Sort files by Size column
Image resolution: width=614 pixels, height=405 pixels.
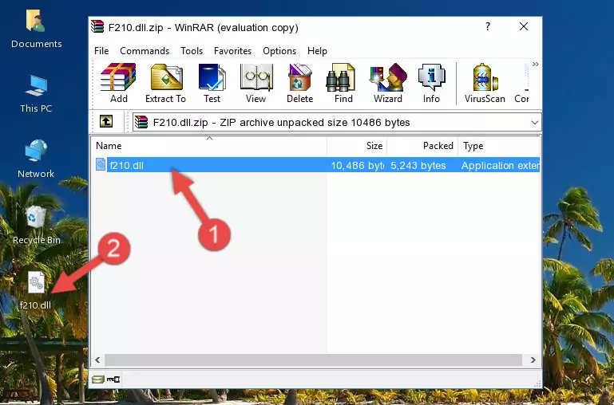click(357, 146)
